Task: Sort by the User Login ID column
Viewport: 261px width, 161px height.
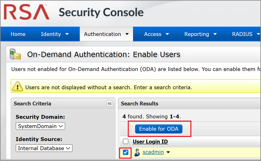Action: 150,142
